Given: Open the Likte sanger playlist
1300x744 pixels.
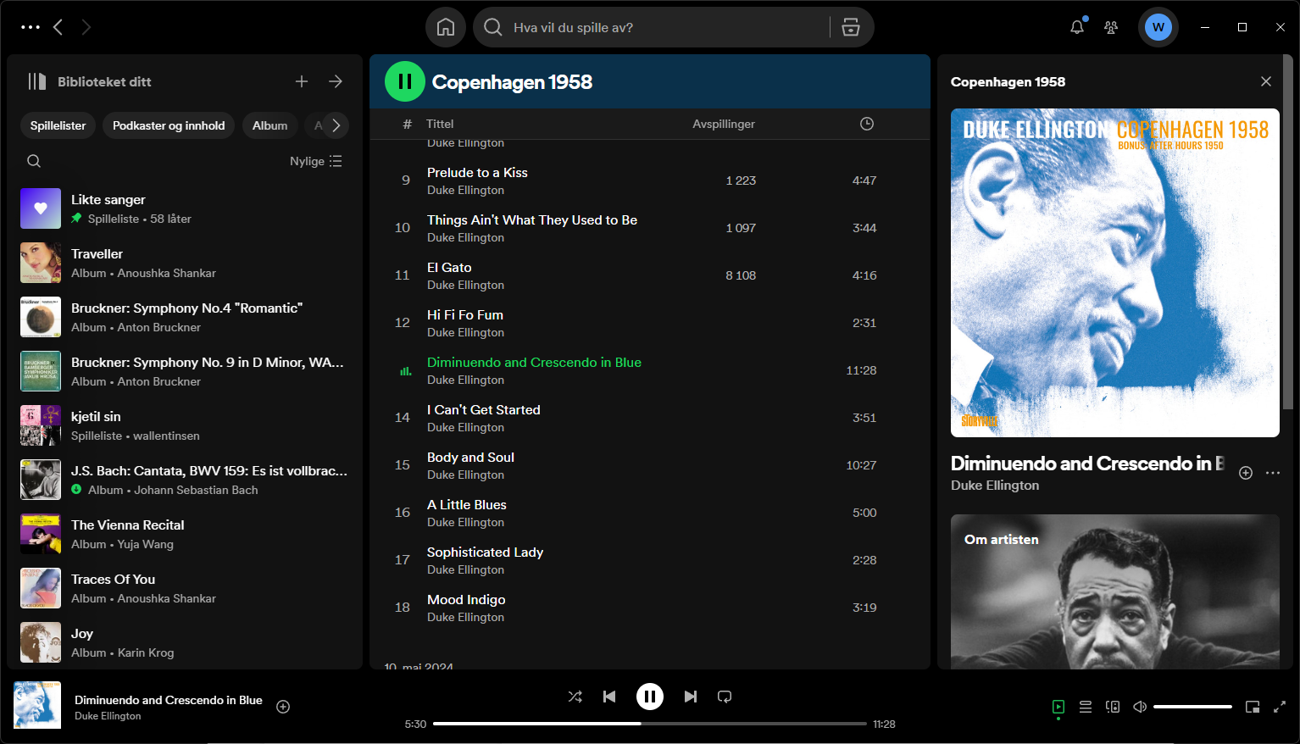Looking at the screenshot, I should 185,208.
